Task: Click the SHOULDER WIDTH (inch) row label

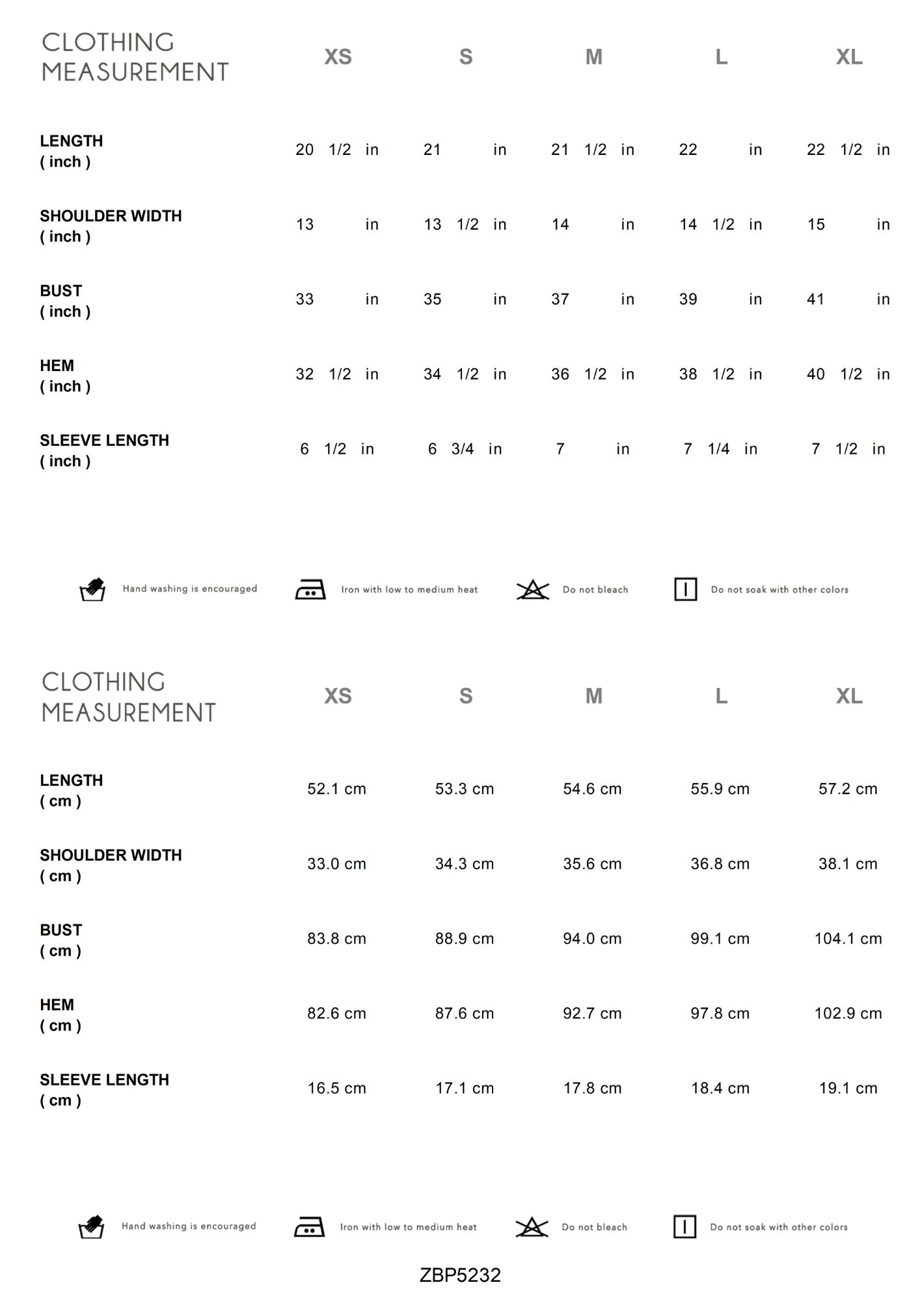Action: coord(111,226)
